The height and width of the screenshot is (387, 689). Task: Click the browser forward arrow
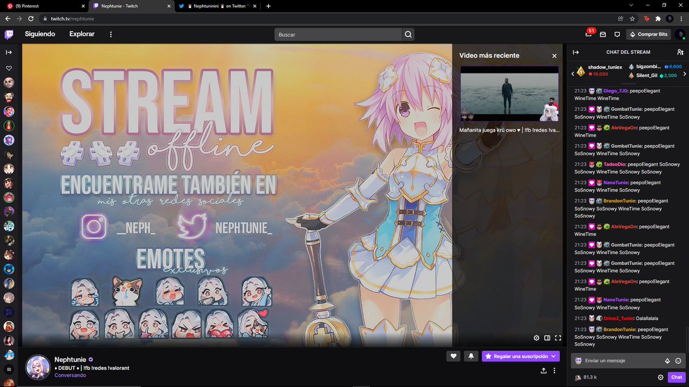[19, 18]
